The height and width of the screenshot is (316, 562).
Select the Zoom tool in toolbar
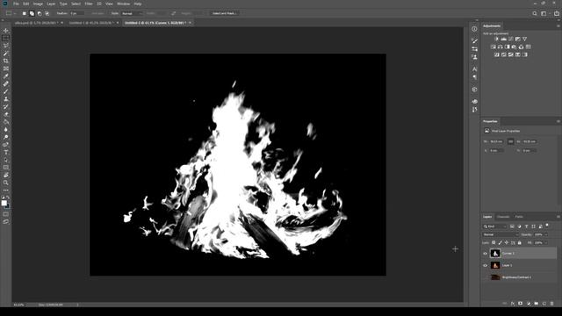6,183
